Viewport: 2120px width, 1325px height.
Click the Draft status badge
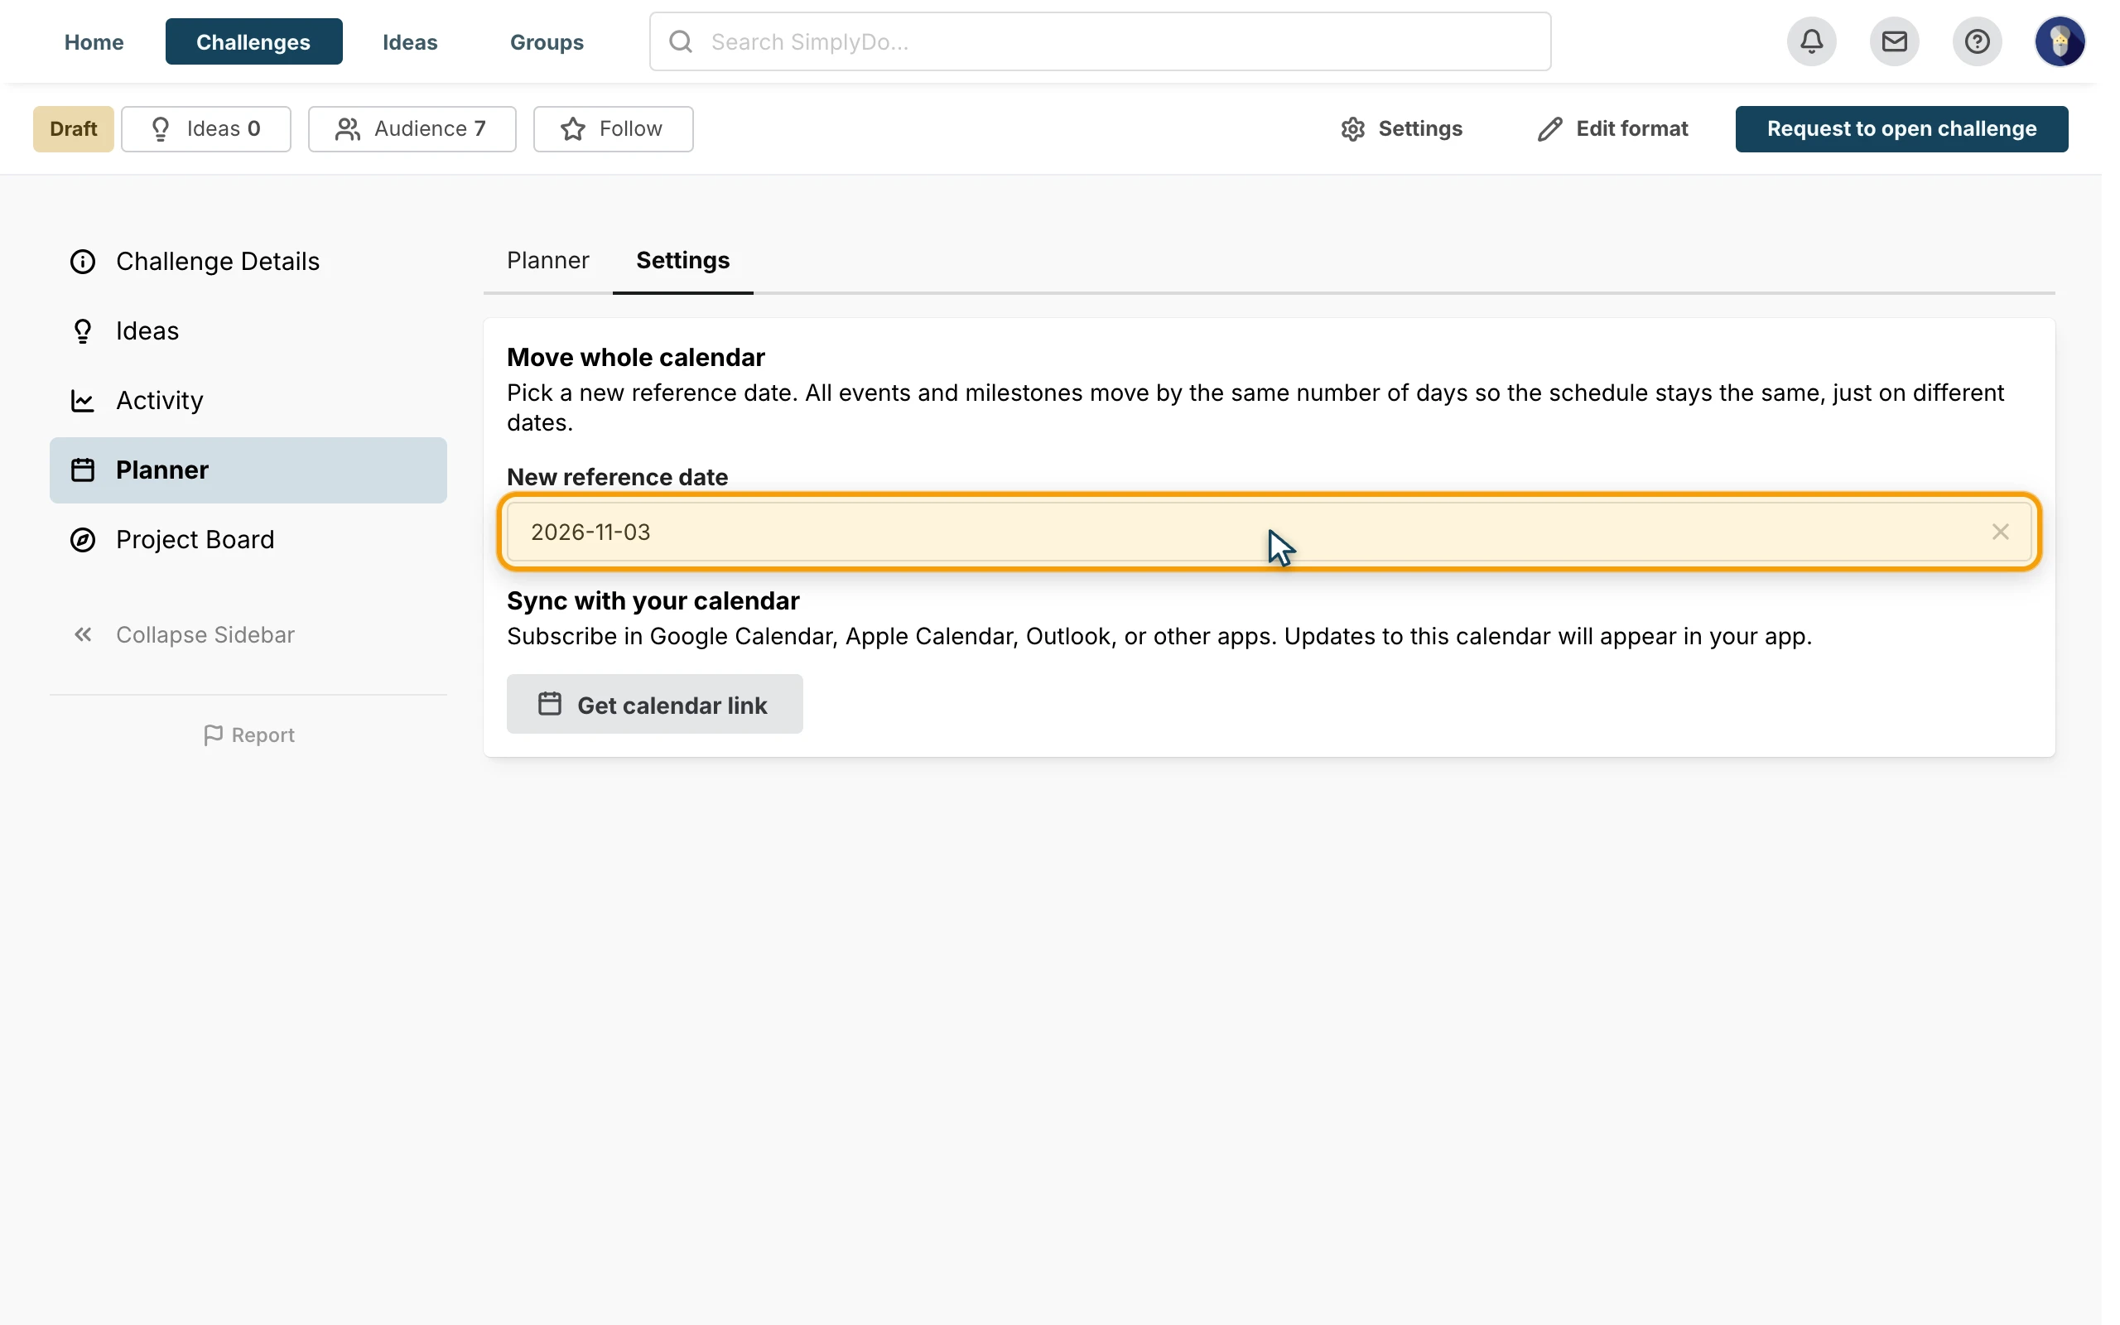click(74, 129)
